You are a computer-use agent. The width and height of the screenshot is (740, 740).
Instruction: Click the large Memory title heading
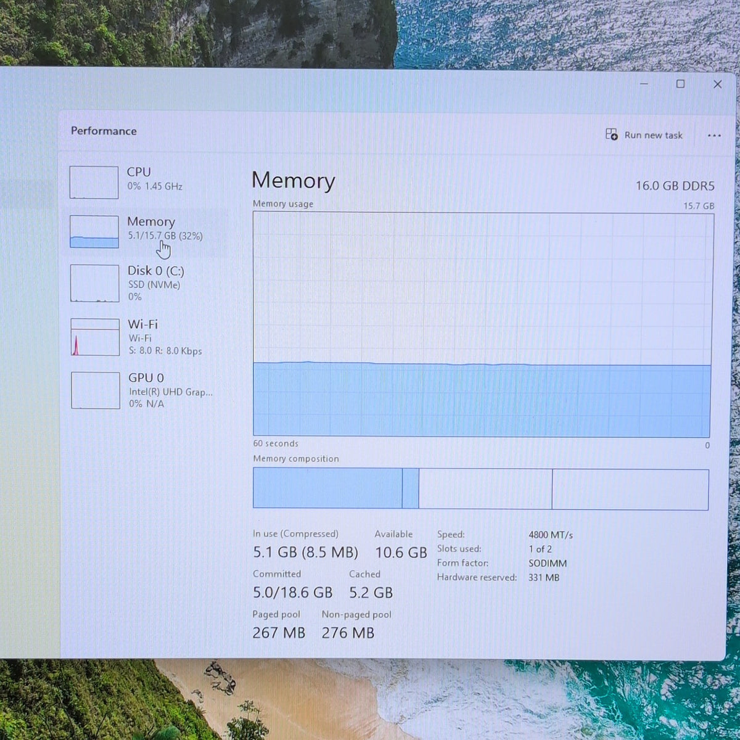tap(294, 180)
